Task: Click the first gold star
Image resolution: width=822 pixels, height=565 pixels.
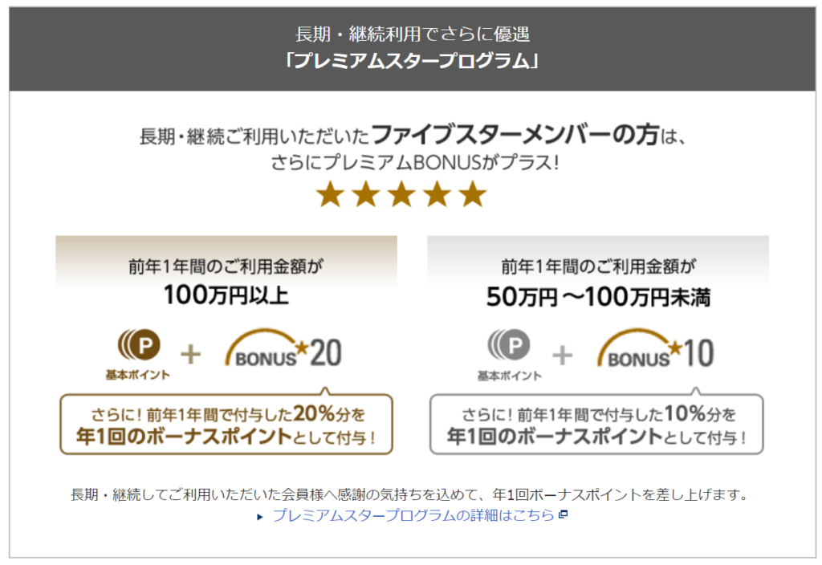Action: coord(329,194)
